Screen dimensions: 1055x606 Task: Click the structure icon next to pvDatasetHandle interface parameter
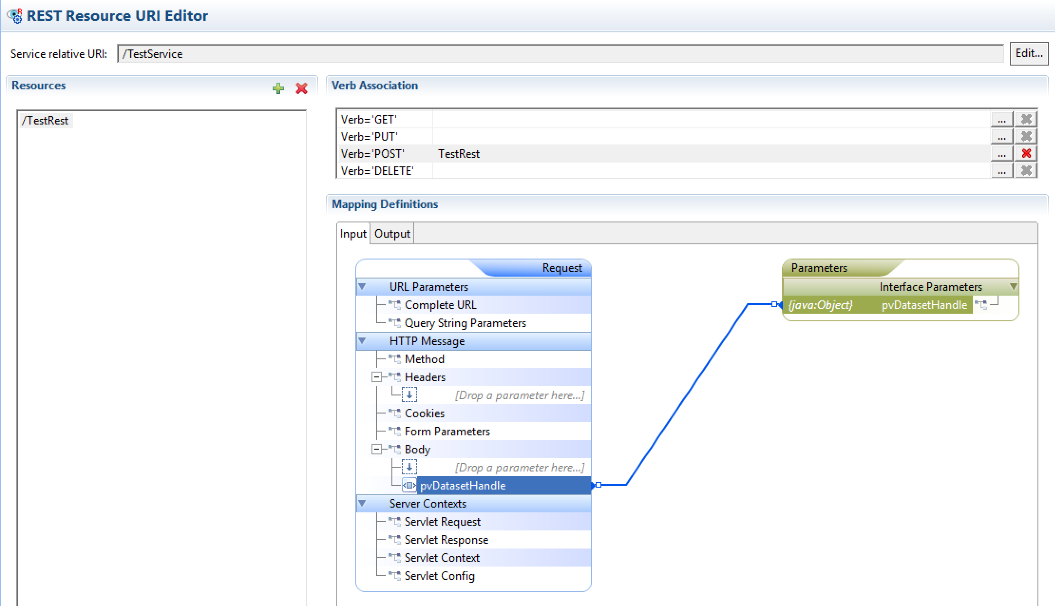(x=981, y=305)
